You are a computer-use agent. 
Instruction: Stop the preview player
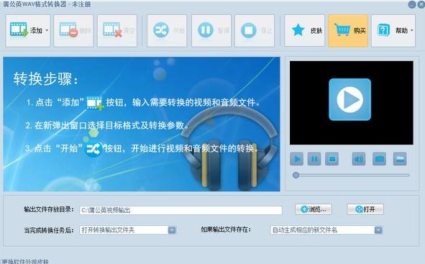click(x=332, y=159)
